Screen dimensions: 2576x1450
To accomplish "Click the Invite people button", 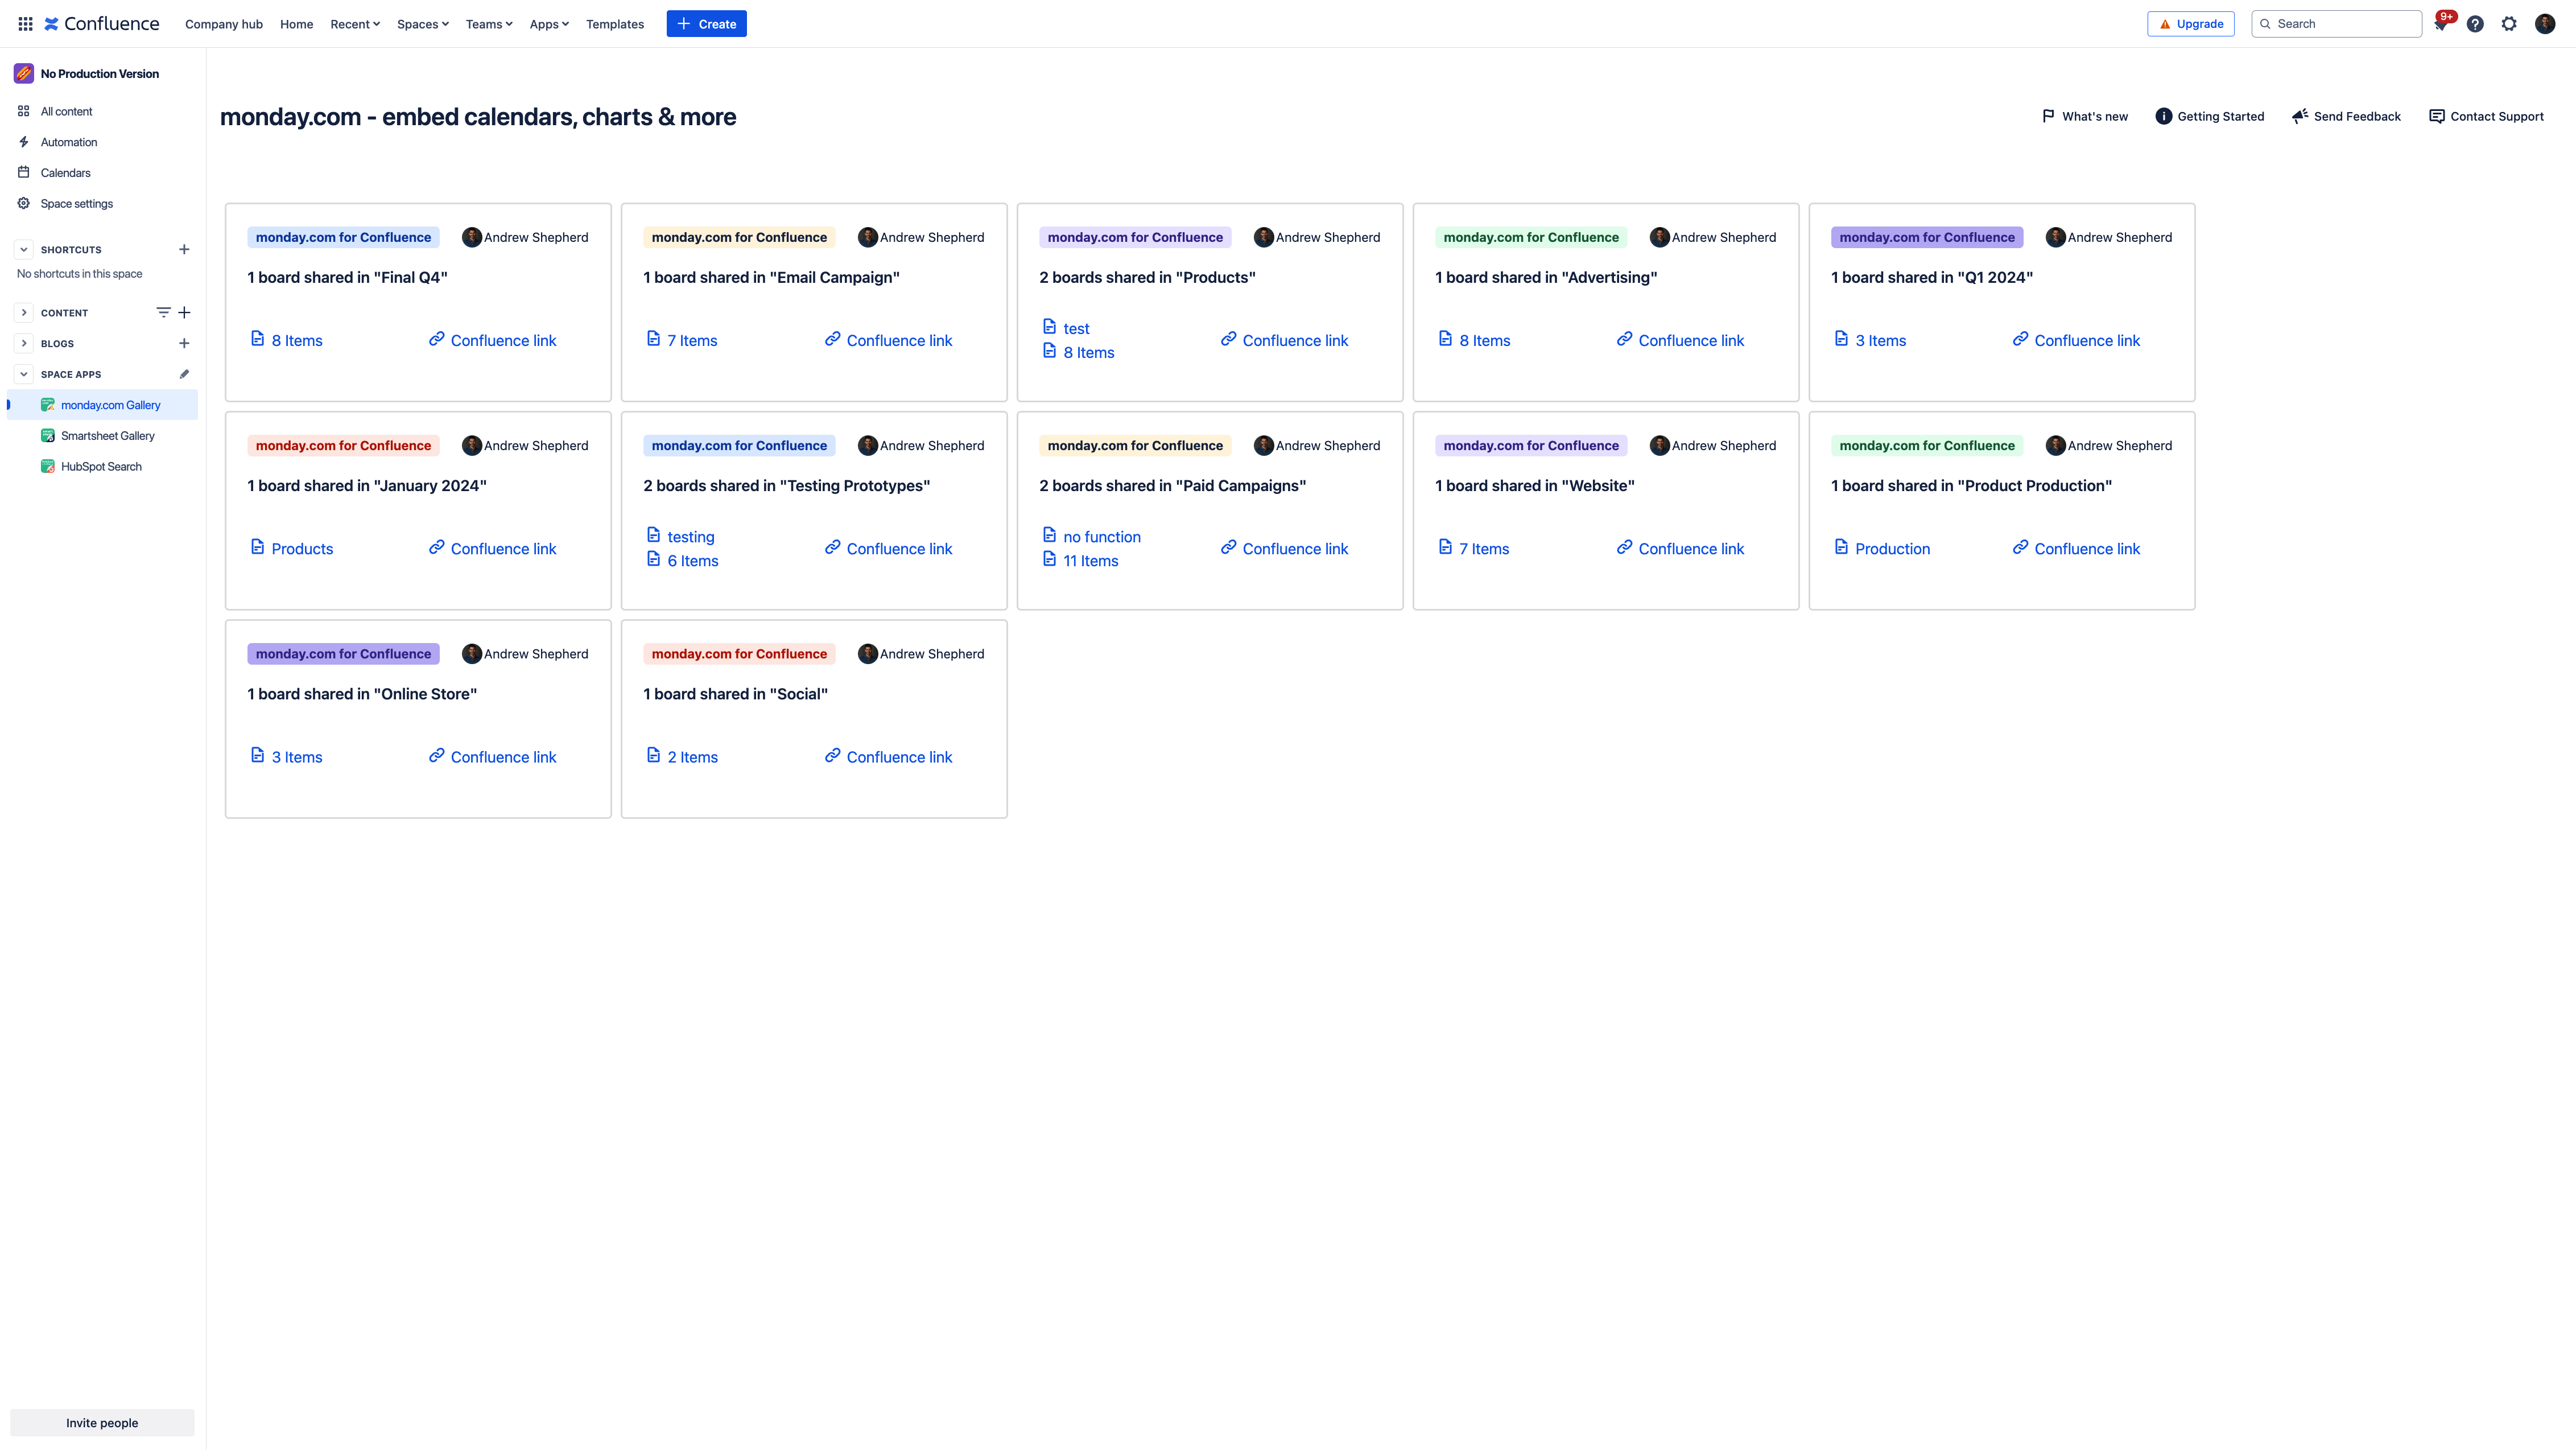I will [102, 1422].
